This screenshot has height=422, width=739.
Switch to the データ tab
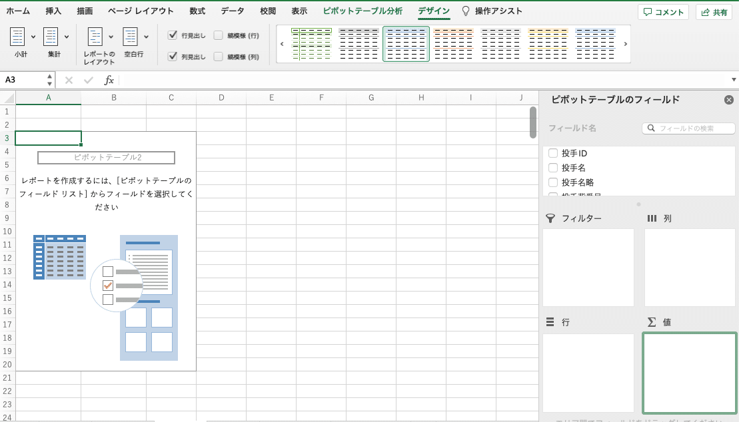pos(233,11)
